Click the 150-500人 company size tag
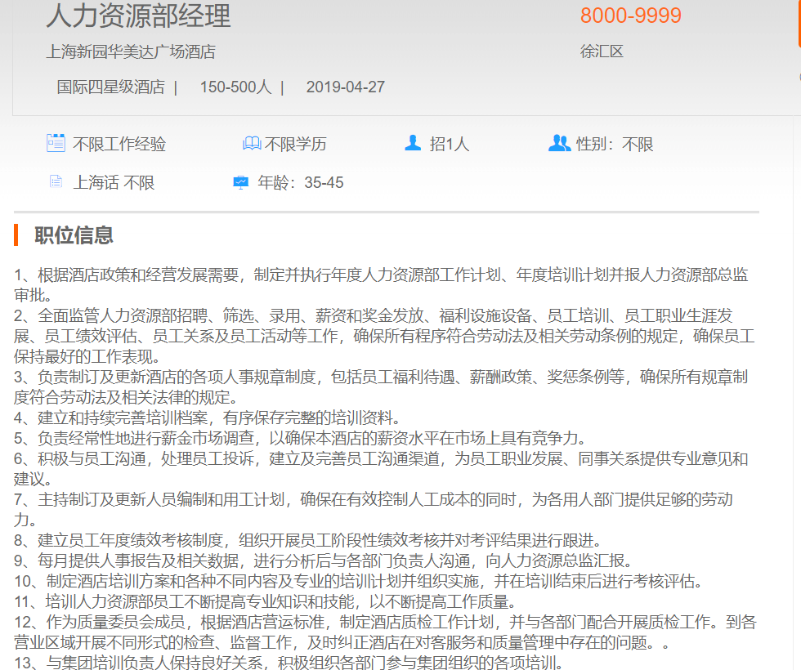Screen dimensions: 801x670 pyautogui.click(x=235, y=87)
